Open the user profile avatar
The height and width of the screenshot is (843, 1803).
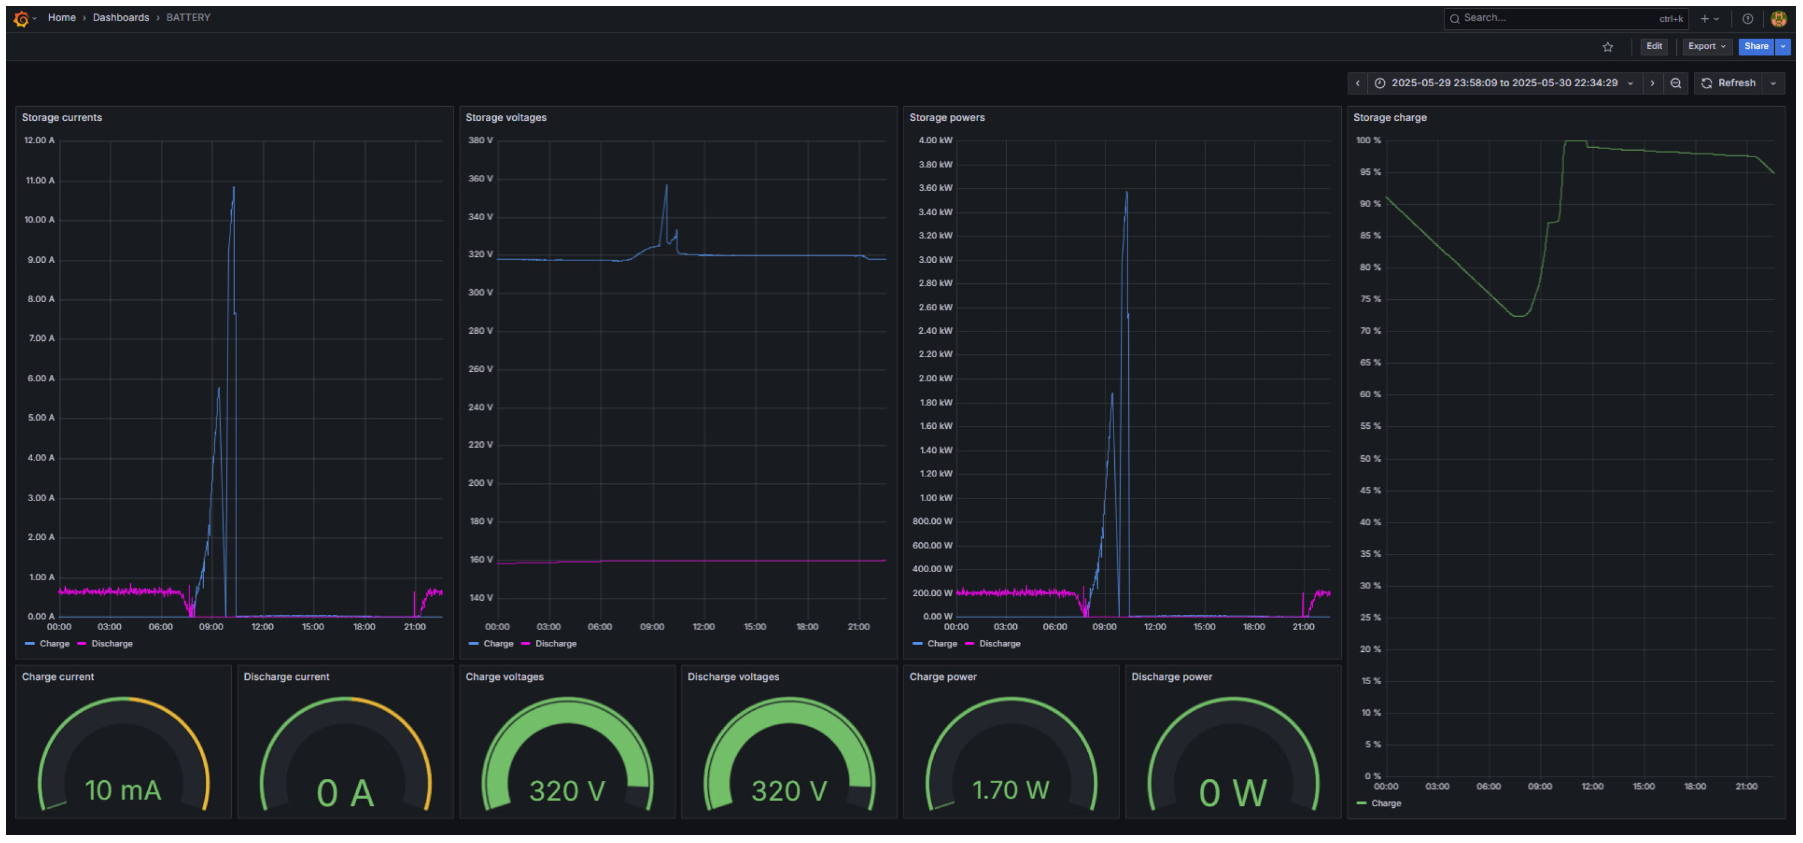[1778, 19]
